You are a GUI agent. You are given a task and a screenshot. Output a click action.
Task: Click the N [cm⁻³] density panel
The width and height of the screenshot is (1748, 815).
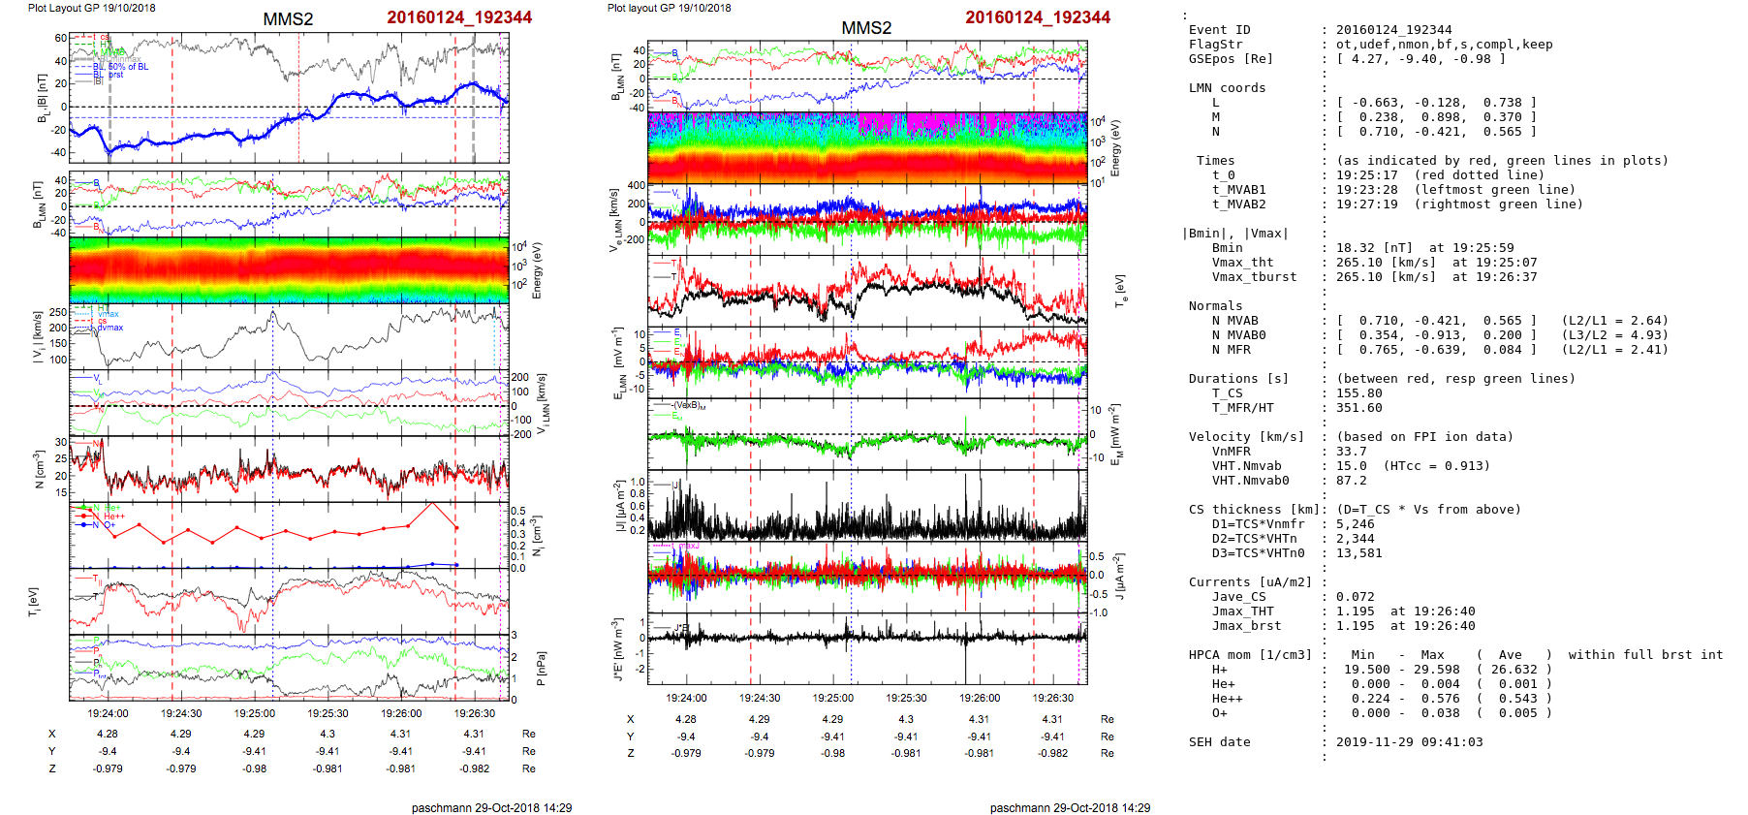(x=288, y=468)
